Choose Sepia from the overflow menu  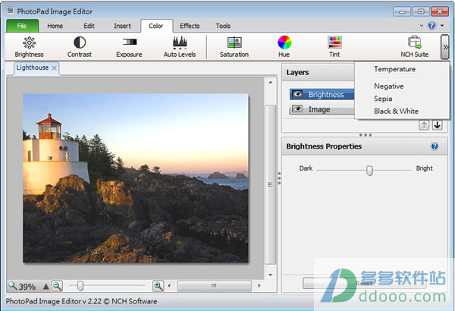point(383,99)
